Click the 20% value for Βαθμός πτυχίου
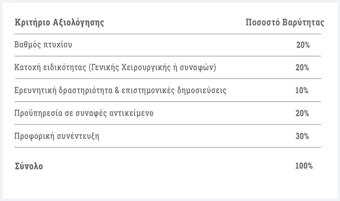 303,45
